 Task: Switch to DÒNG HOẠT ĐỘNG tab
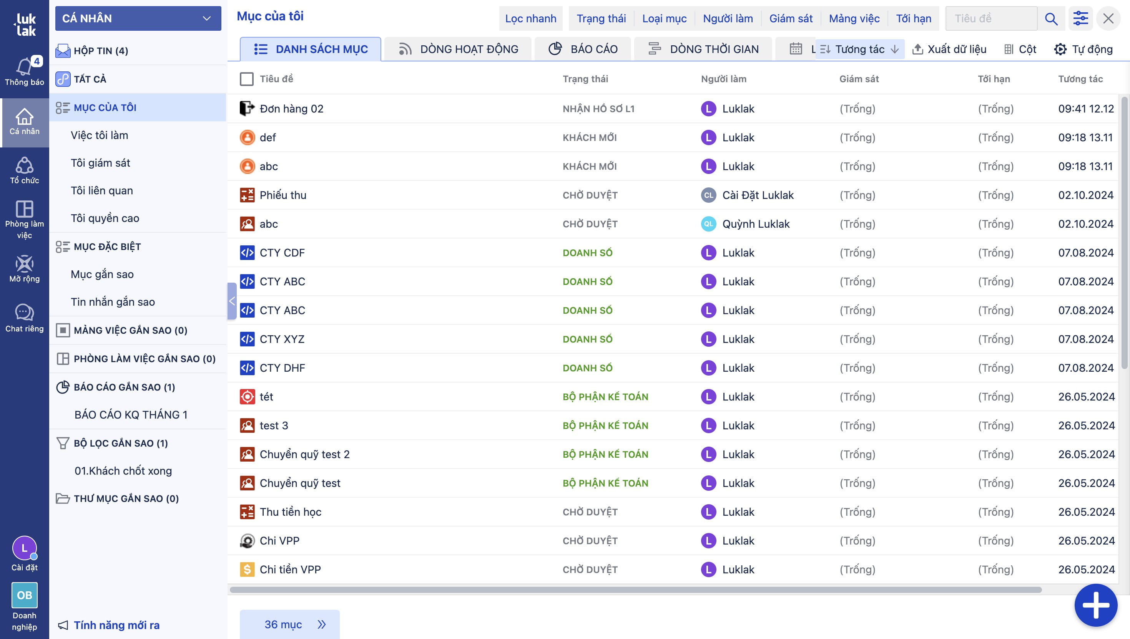coord(458,49)
